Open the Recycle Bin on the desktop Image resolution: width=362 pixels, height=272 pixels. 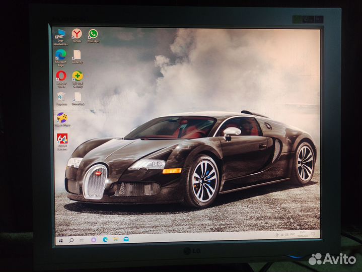[61, 96]
